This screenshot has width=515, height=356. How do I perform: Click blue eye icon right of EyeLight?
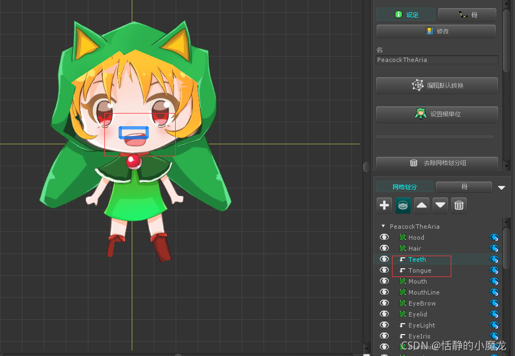494,325
